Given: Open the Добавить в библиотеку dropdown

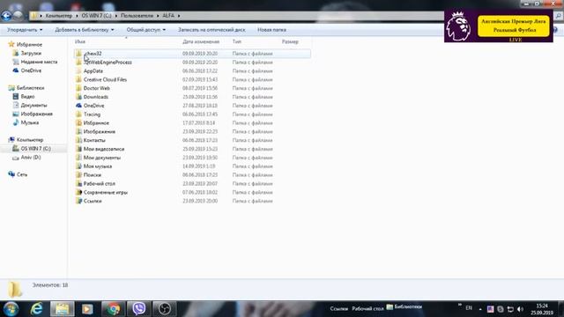Looking at the screenshot, I should [85, 30].
